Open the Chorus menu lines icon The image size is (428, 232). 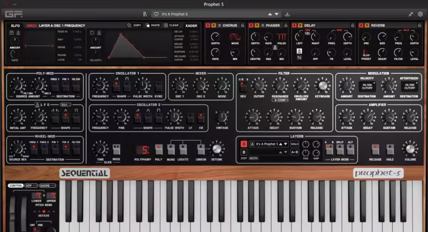point(219,25)
